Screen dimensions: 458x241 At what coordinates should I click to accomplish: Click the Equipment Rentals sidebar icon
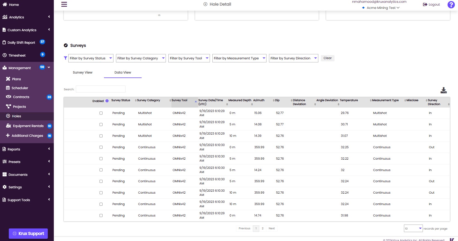(x=9, y=126)
